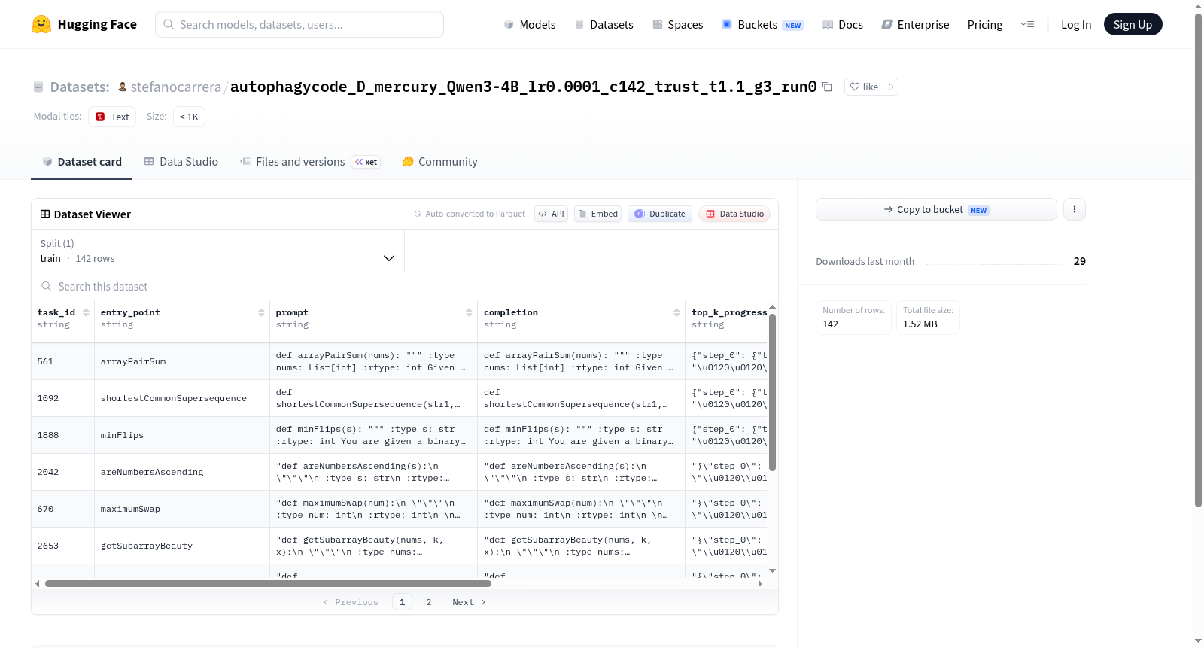The height and width of the screenshot is (648, 1204).
Task: Click task_id cell 561
Action: coord(63,361)
